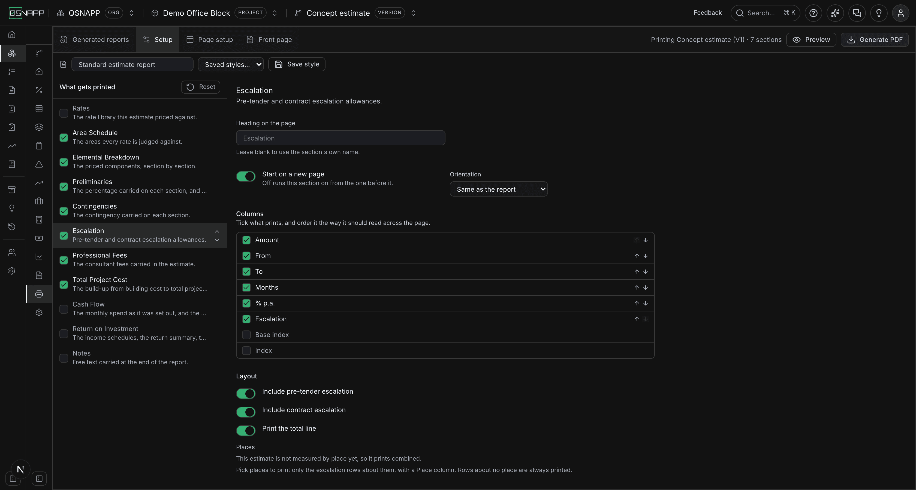
Task: Click the Standard estimate report name field
Action: coord(132,64)
